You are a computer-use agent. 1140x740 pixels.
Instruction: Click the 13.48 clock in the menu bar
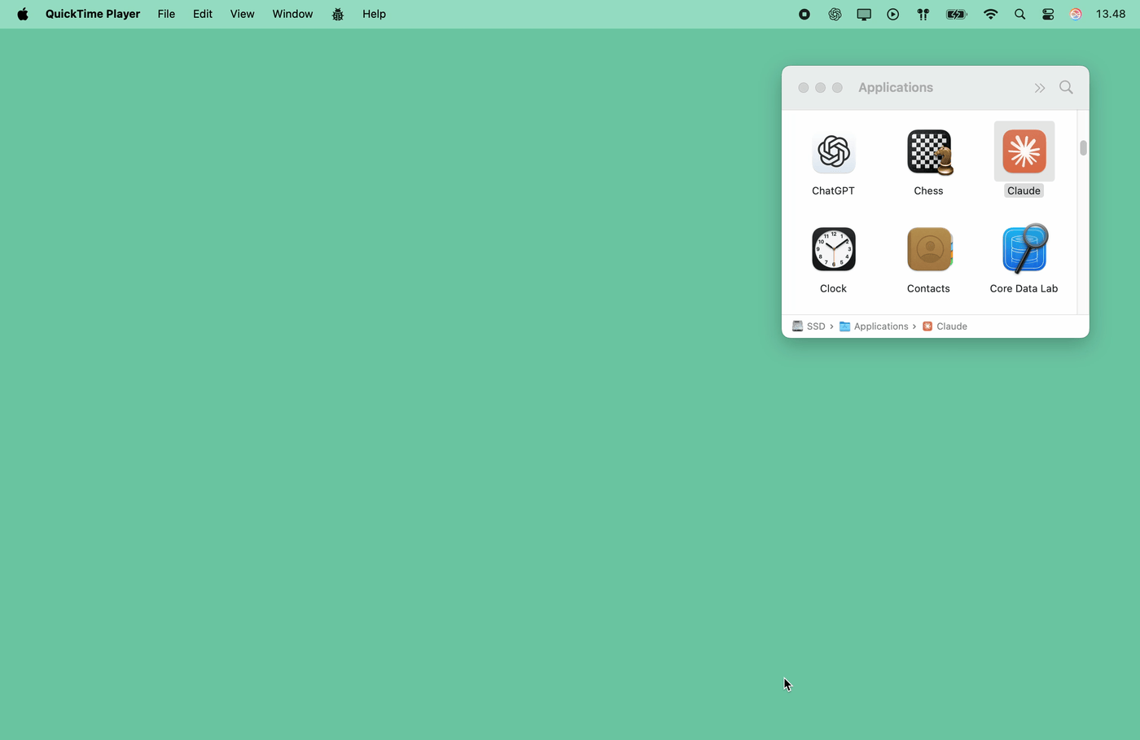click(1111, 14)
